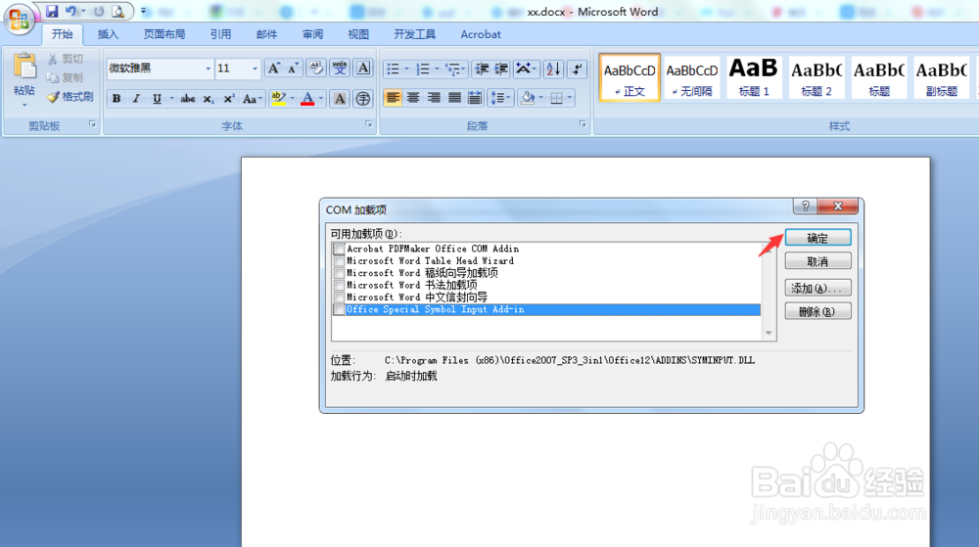This screenshot has height=547, width=979.
Task: Click the Paste clipboard icon
Action: [24, 68]
